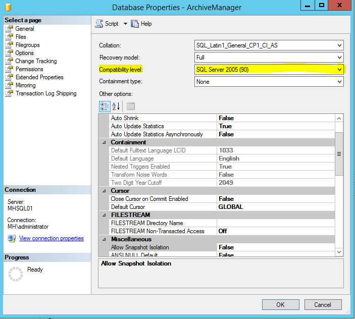Go to the Permissions page
The image size is (355, 319).
29,69
